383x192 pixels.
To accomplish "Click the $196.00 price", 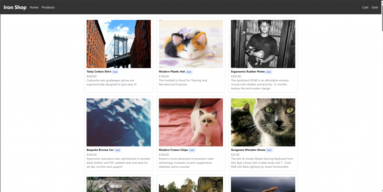I will coord(164,76).
